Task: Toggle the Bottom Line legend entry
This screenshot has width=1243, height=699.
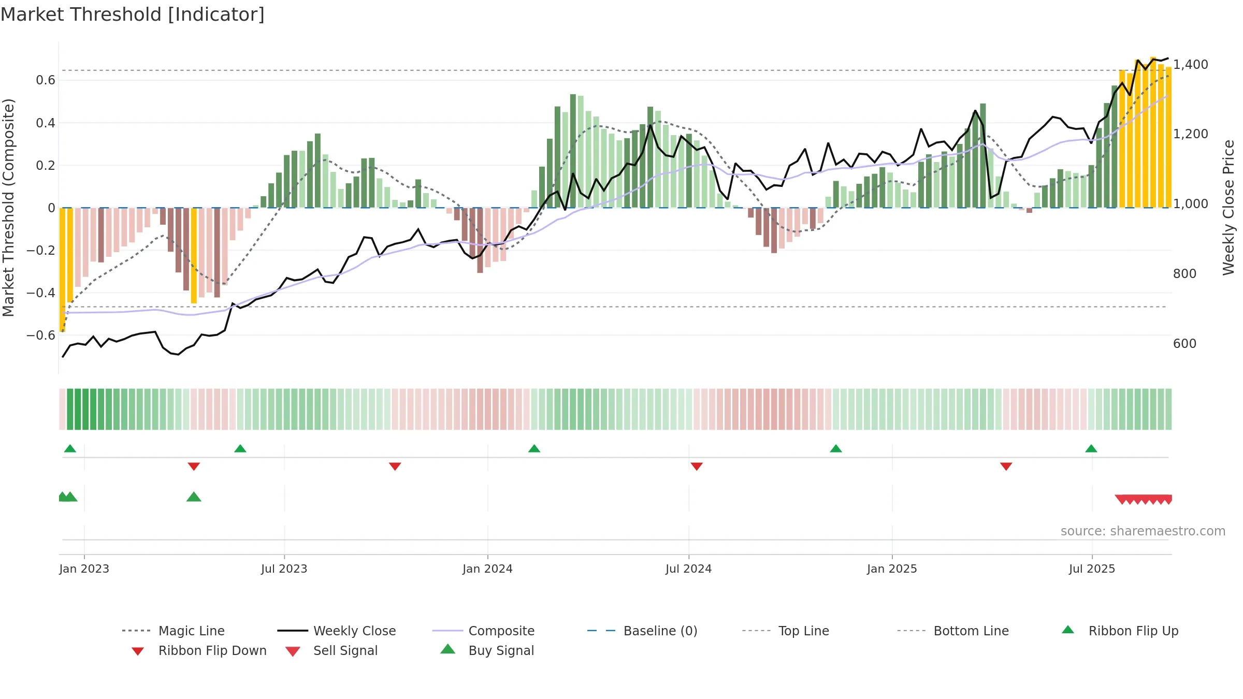Action: 953,631
